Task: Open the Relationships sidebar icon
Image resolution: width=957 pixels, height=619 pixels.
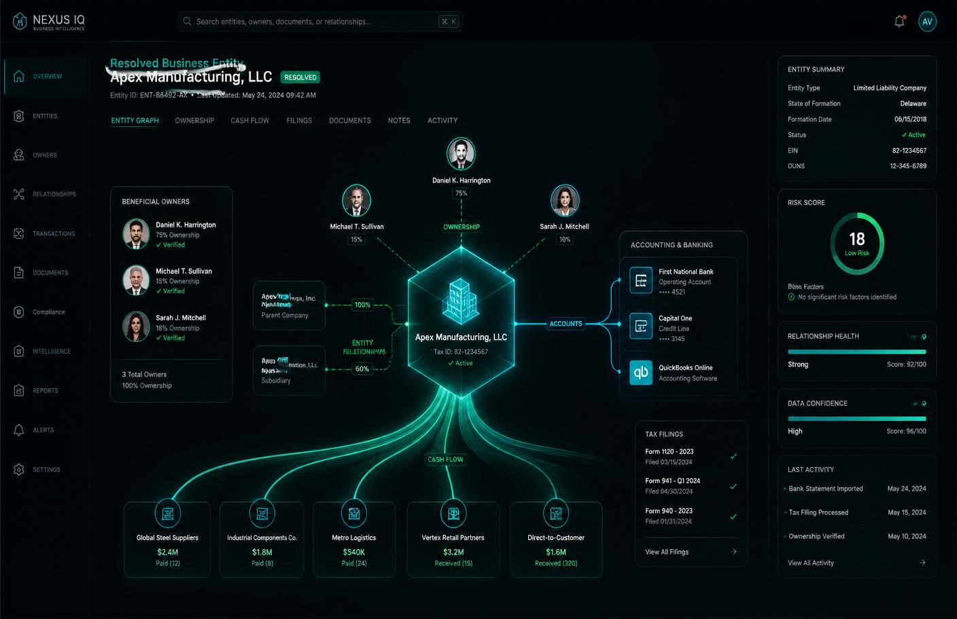Action: (x=19, y=194)
